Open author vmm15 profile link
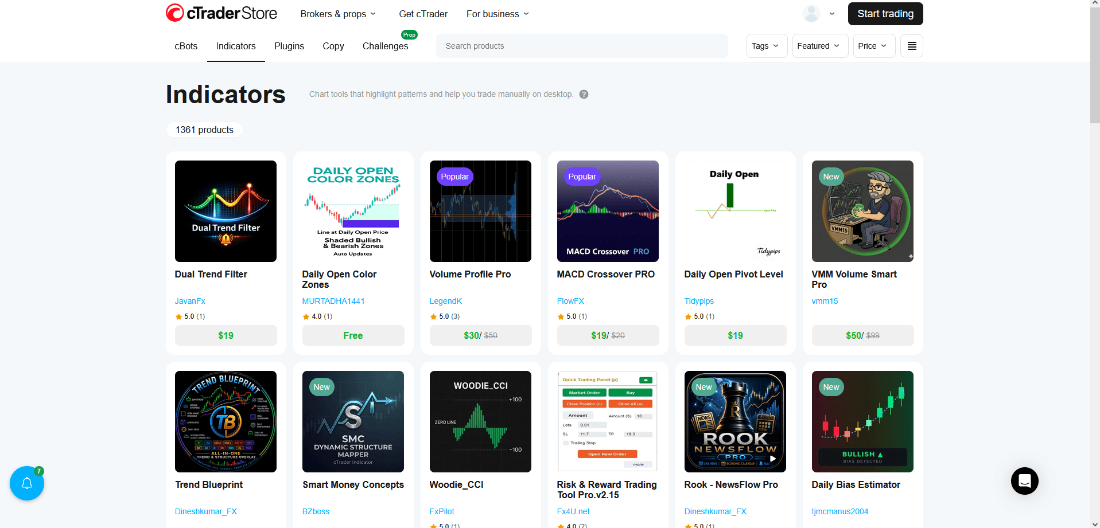Viewport: 1100px width, 528px height. click(825, 301)
